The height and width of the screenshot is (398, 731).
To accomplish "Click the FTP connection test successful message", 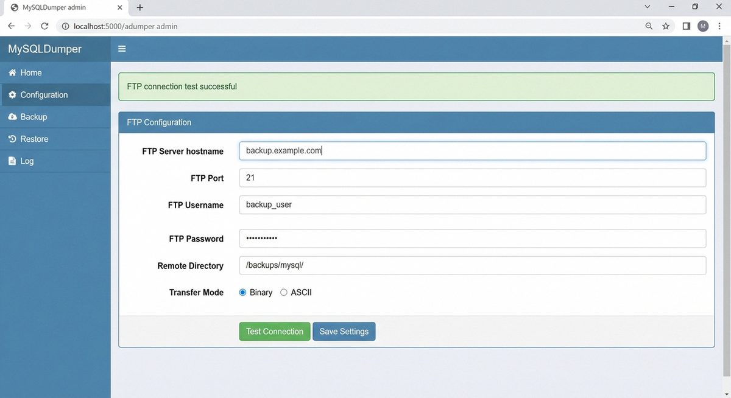I will [x=182, y=86].
